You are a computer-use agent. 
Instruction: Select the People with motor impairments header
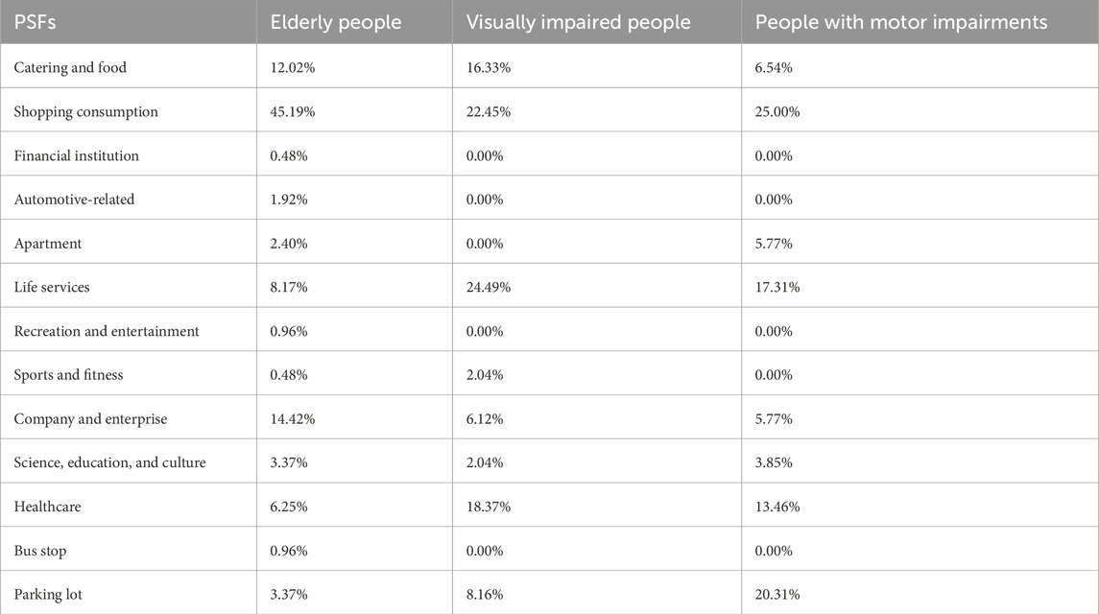[901, 21]
